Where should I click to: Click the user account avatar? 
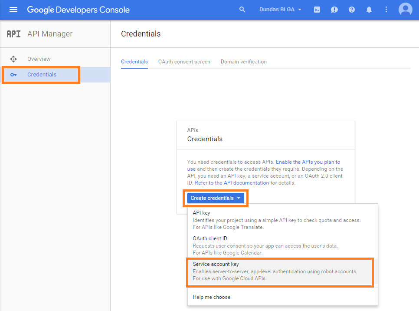point(406,10)
